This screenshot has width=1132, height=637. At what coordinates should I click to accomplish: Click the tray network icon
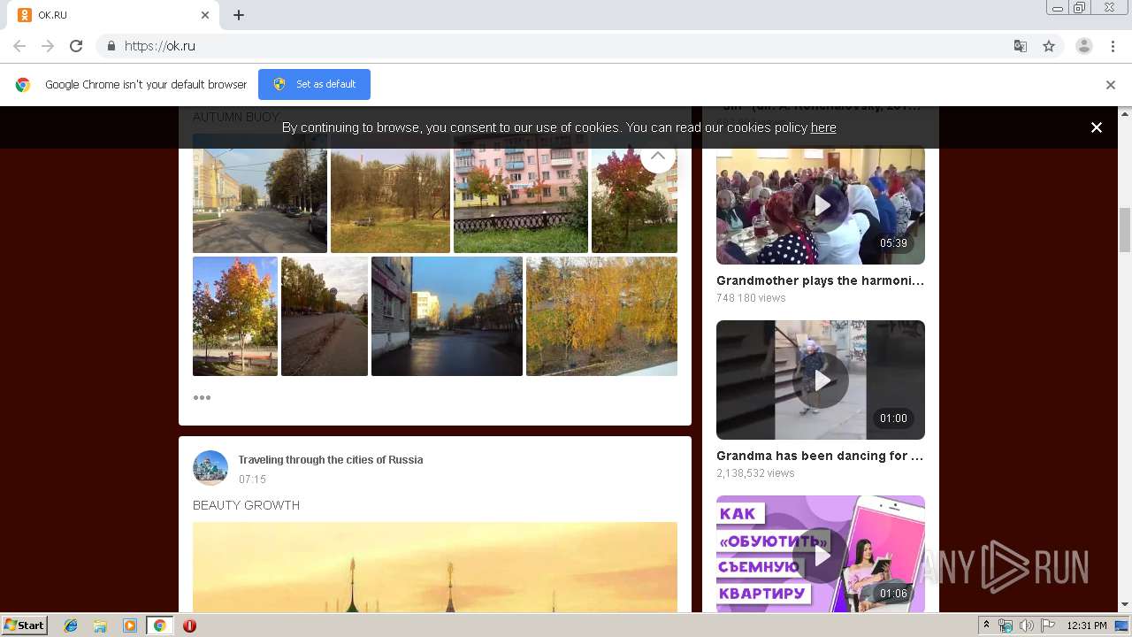coord(1006,625)
